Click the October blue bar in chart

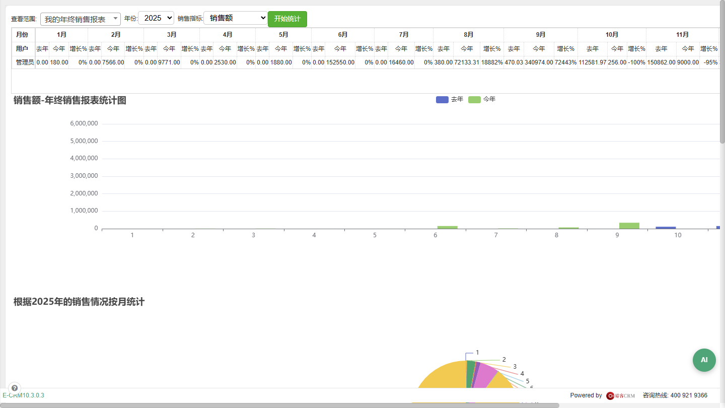click(666, 228)
